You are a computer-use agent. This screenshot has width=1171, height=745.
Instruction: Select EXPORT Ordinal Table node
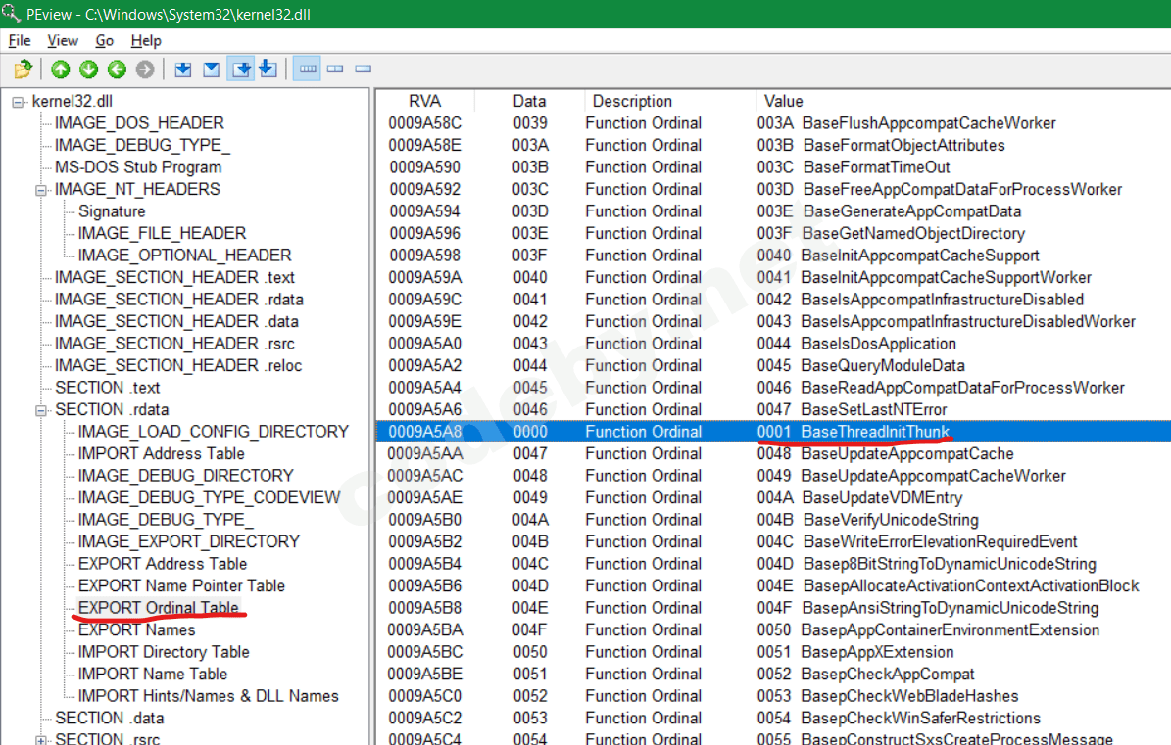(159, 608)
